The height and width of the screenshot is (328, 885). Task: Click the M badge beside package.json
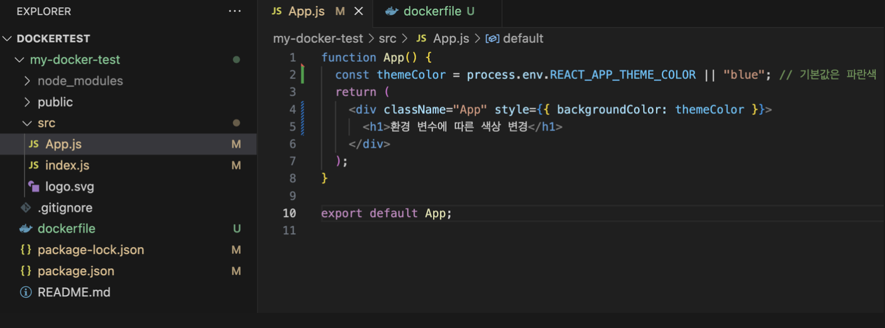coord(236,271)
